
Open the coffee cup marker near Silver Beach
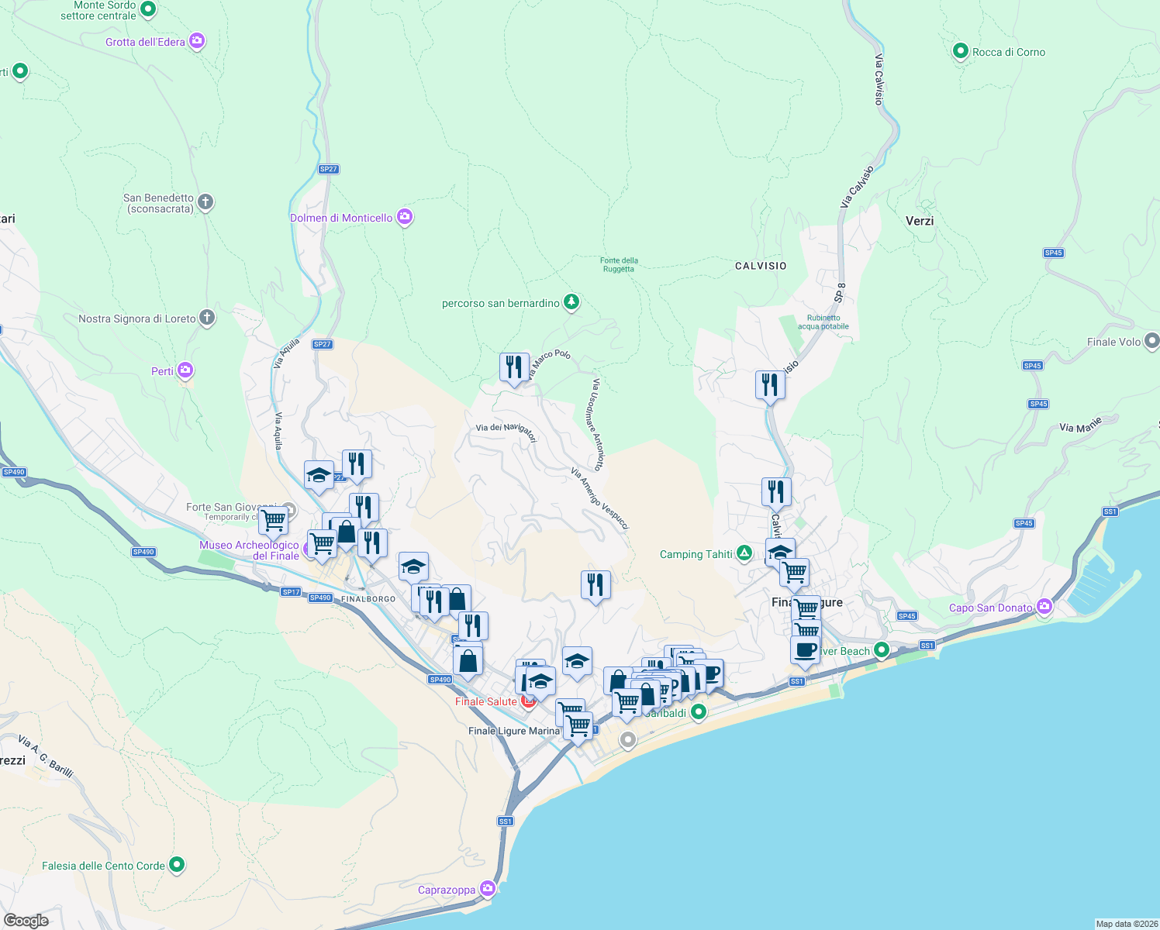tap(805, 651)
